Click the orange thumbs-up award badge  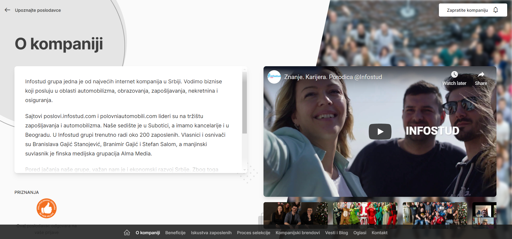point(47,208)
